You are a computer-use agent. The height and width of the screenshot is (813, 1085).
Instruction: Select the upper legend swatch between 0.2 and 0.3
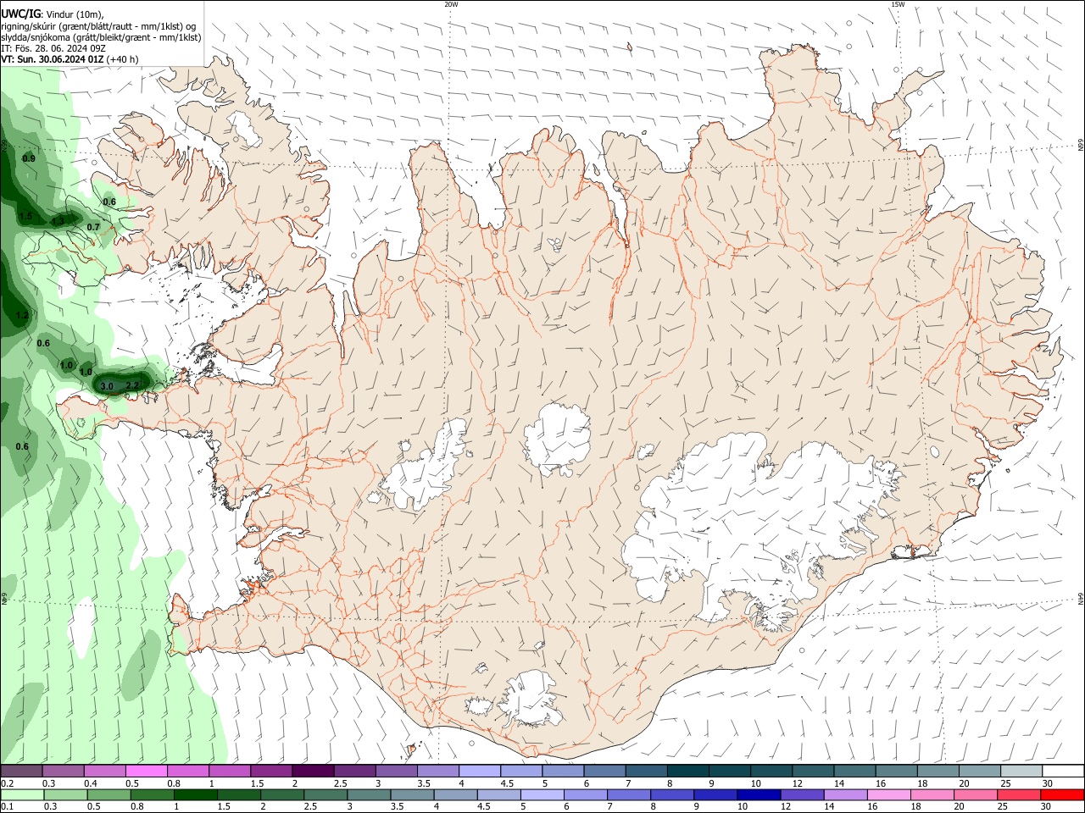(21, 771)
